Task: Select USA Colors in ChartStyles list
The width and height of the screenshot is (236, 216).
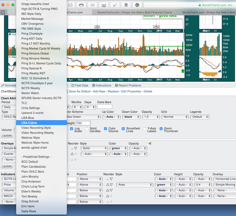Action: coord(29,123)
